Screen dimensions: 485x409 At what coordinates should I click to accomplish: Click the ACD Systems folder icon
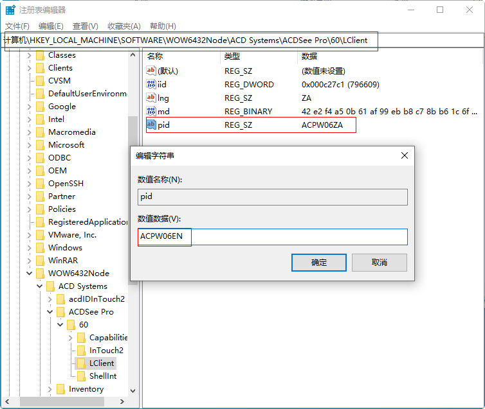click(50, 286)
